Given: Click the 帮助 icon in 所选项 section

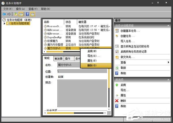Looking at the screenshot, I should pyautogui.click(x=117, y=106).
